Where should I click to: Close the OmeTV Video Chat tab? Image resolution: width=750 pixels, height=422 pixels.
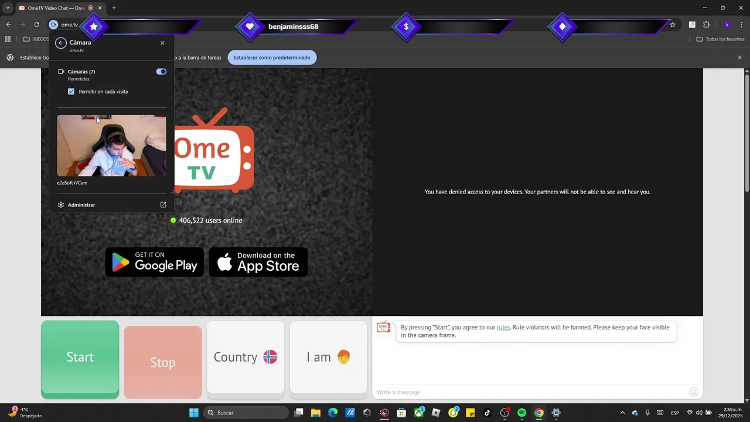click(x=100, y=8)
